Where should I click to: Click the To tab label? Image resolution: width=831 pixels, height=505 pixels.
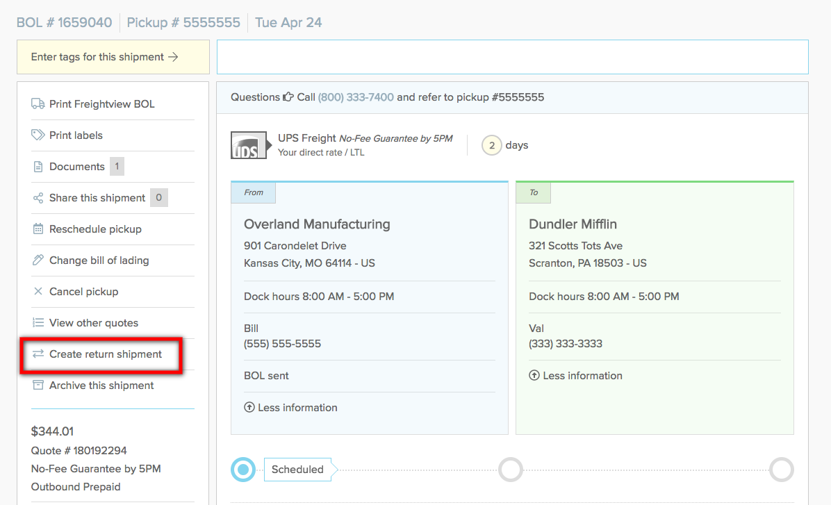click(x=534, y=192)
